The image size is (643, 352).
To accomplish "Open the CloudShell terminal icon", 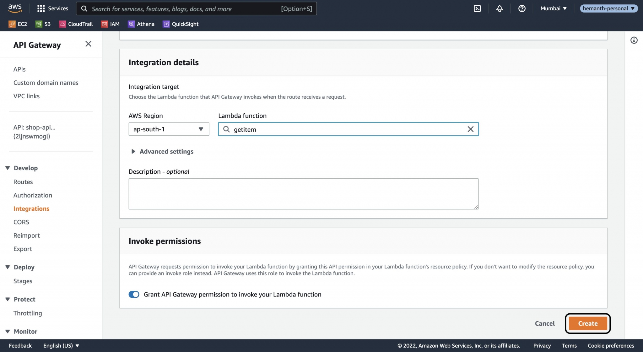I will pos(477,8).
